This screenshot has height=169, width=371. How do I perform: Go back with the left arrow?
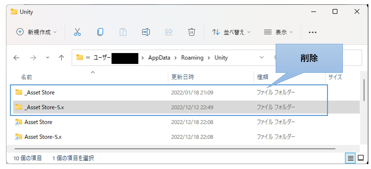[x=16, y=58]
